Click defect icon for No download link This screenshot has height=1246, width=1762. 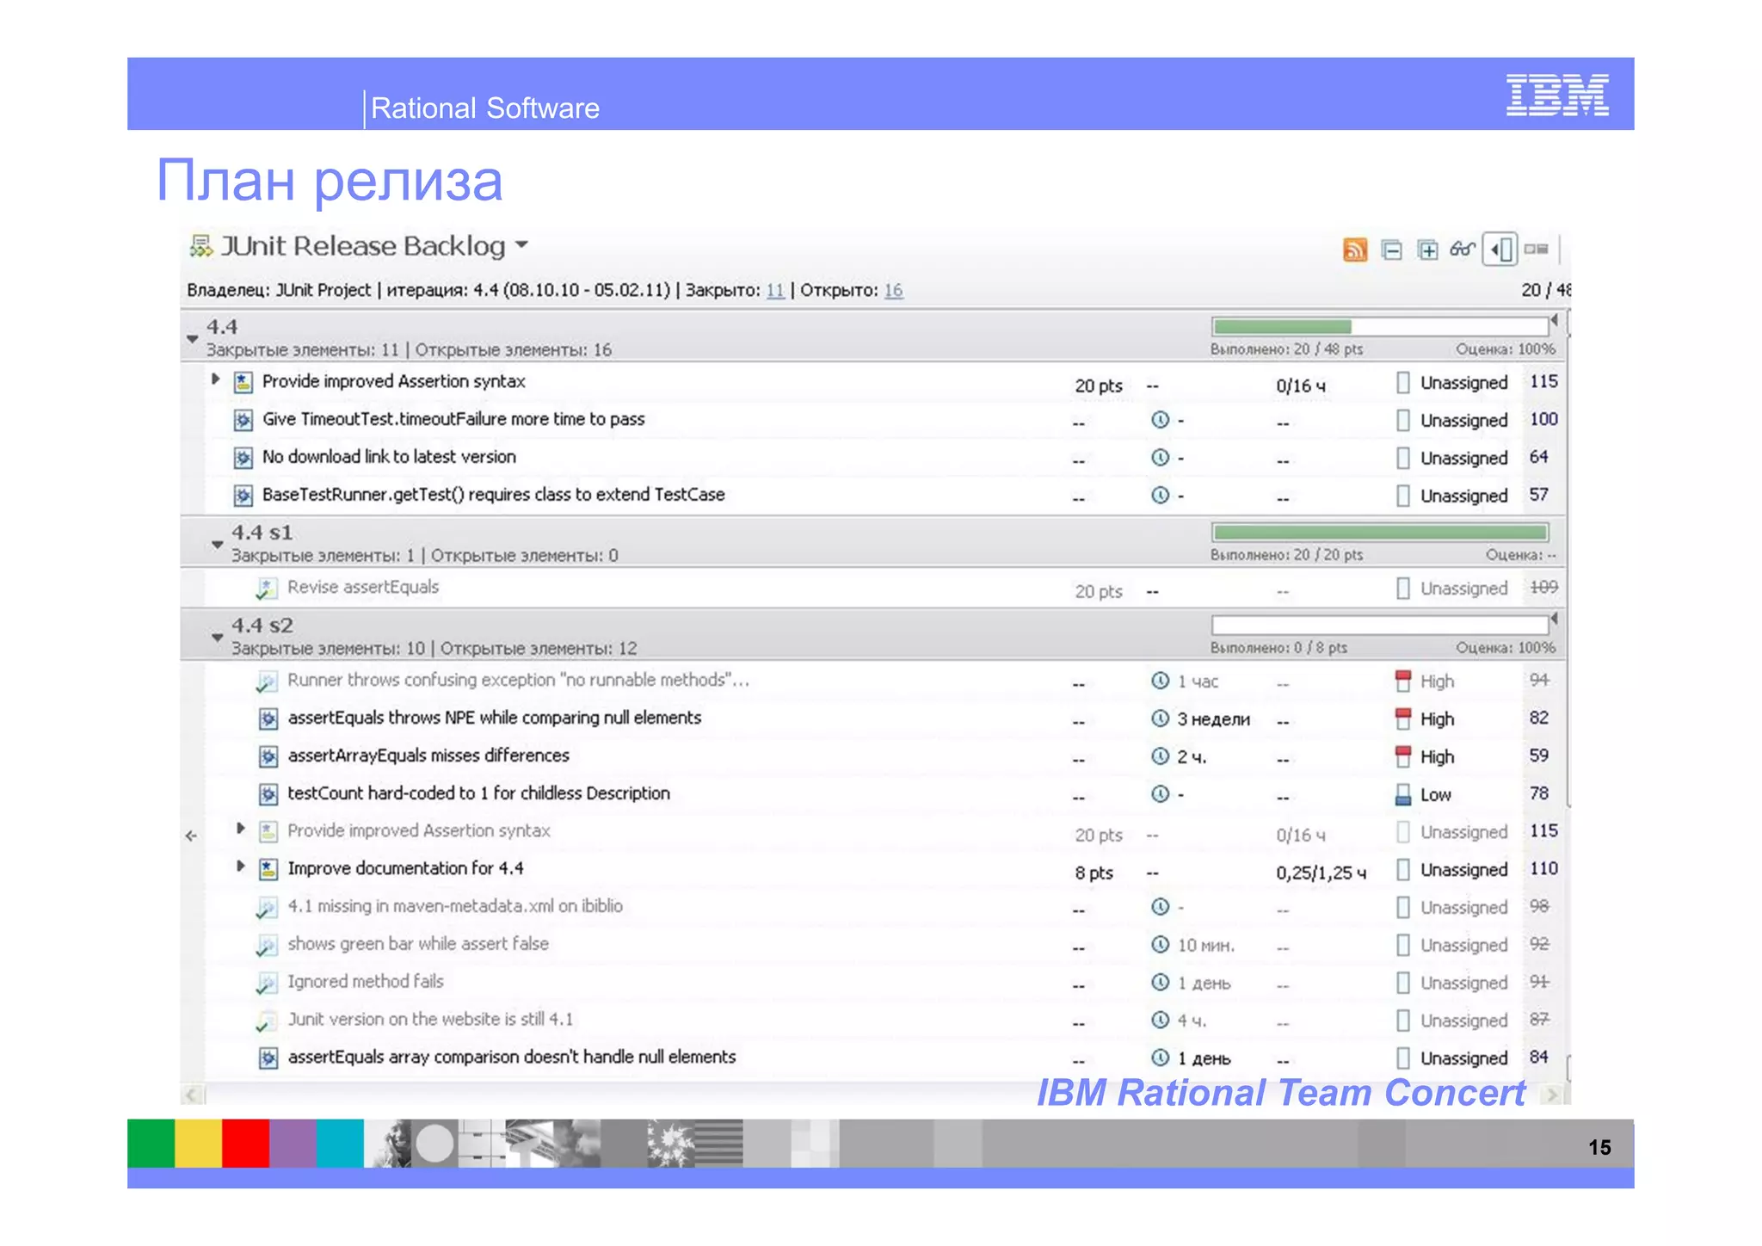[243, 459]
